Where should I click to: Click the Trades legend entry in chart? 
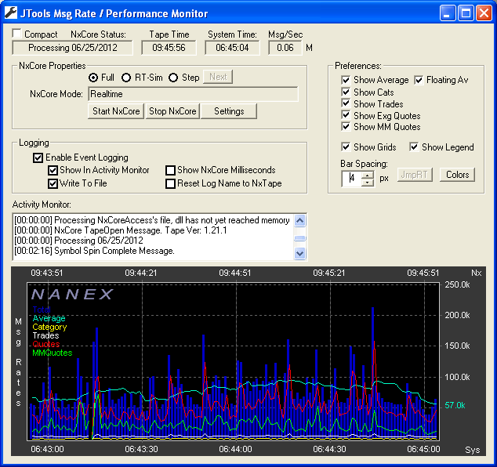[x=45, y=335]
